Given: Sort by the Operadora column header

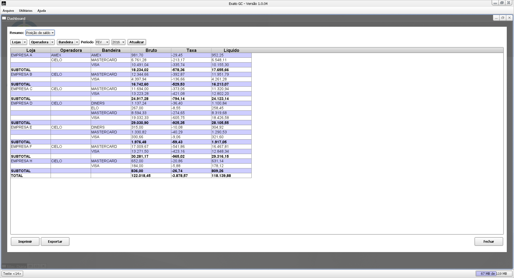Looking at the screenshot, I should point(71,50).
